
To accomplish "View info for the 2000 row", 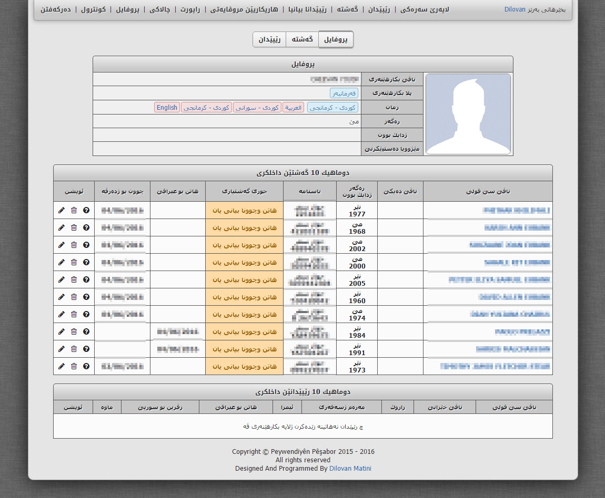I will [86, 262].
